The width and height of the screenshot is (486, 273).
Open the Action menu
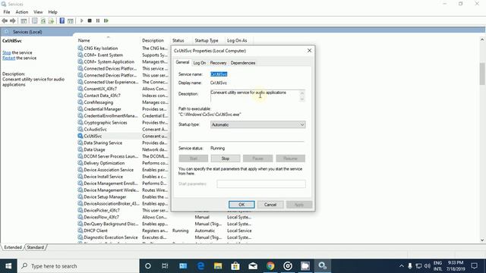point(22,12)
